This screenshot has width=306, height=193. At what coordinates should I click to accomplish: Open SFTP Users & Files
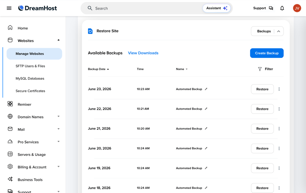tap(30, 66)
